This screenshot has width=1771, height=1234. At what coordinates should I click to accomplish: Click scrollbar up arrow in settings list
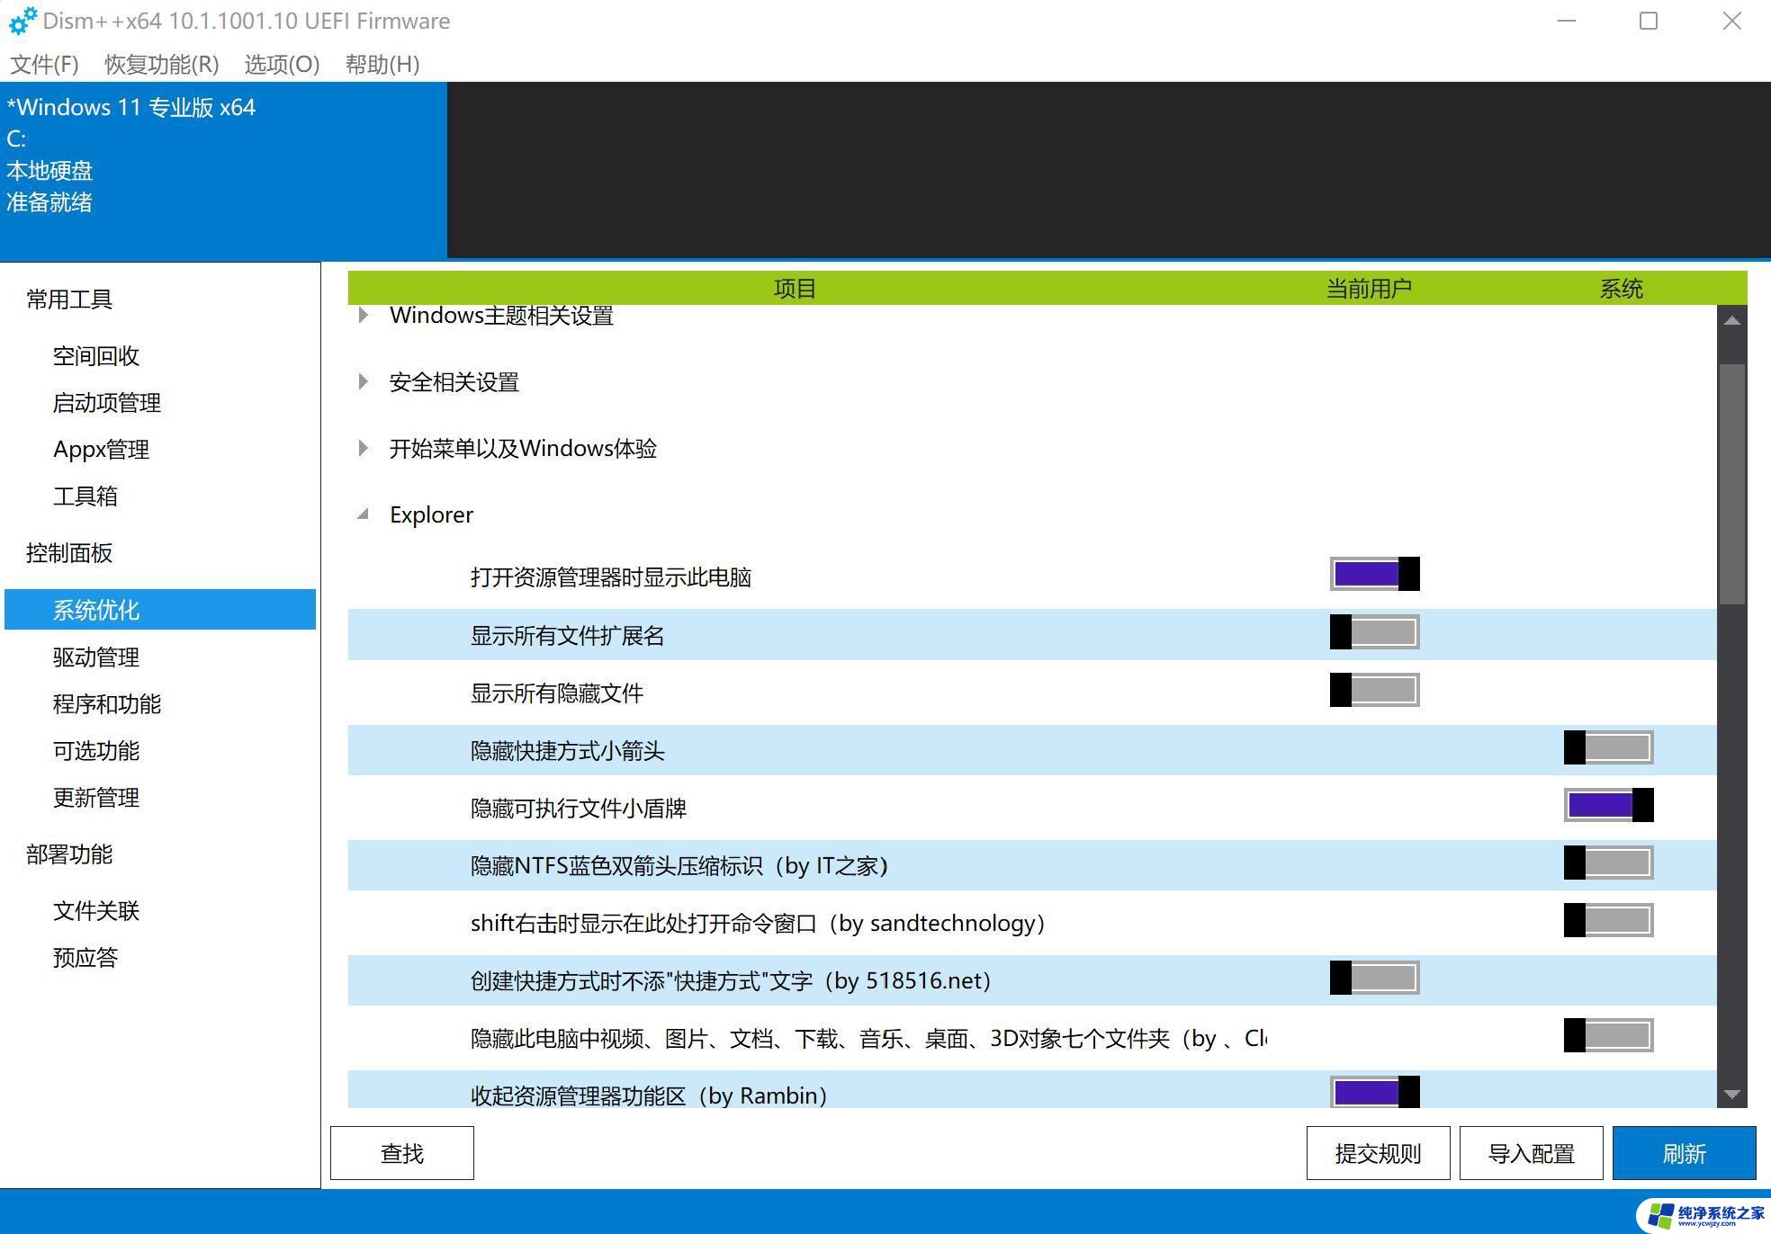click(1732, 320)
